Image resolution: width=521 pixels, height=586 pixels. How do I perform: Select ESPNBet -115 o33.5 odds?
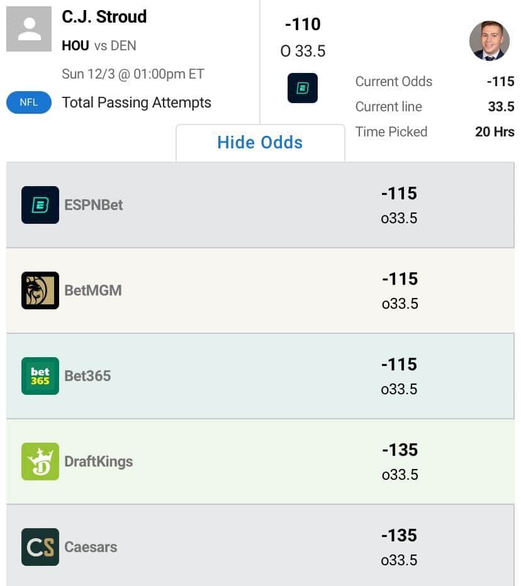[399, 205]
